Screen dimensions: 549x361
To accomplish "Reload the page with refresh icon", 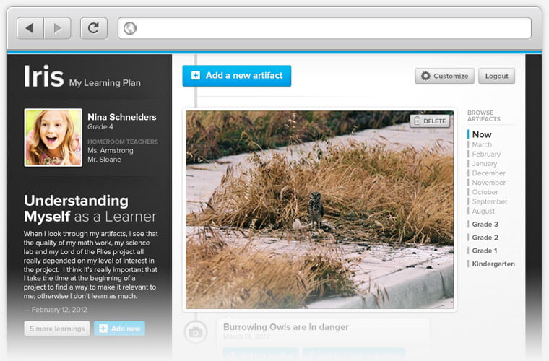I will point(93,28).
